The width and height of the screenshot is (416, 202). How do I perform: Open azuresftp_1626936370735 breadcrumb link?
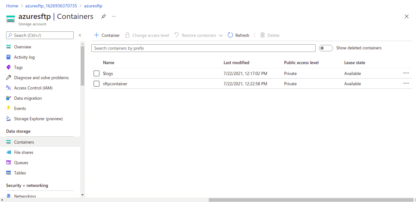tap(51, 6)
